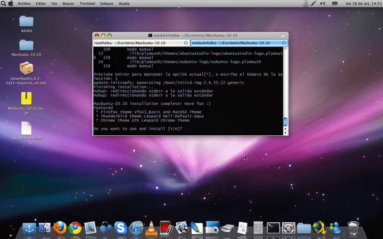Screen dimensions: 383x239
Task: Open Skype in the dock
Action: click(x=121, y=228)
